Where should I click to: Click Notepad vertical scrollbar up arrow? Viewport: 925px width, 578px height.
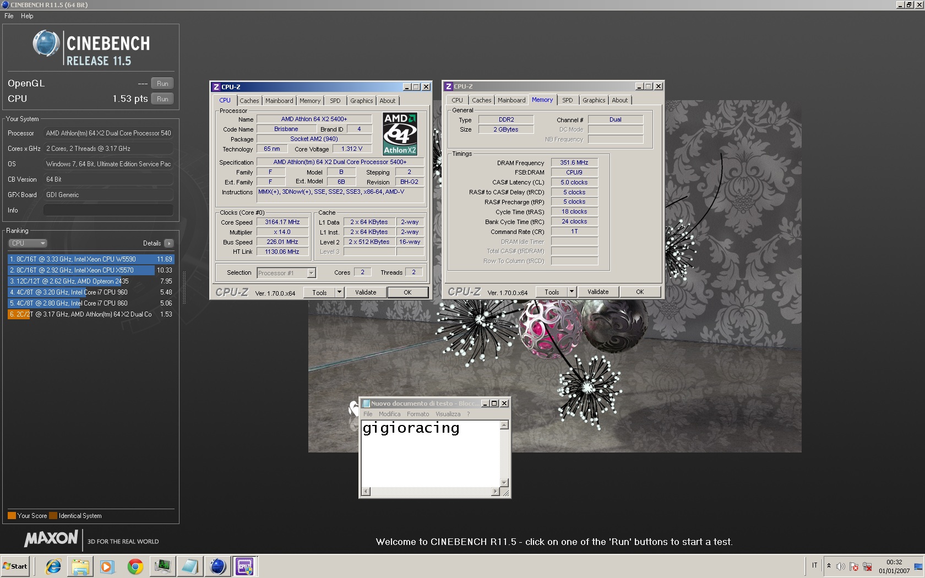pos(504,425)
